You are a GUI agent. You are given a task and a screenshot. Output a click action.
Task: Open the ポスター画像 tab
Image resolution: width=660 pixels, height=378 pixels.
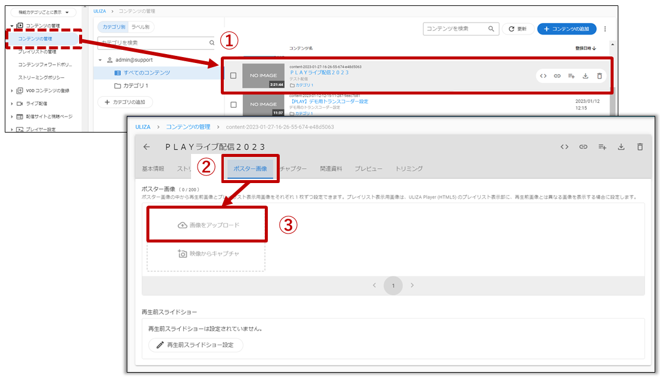pos(250,169)
